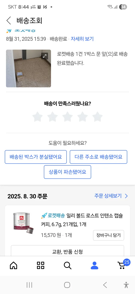Add the illy capsules with 장바구니 담기
Viewport: 135px width, 294px height.
(108, 235)
